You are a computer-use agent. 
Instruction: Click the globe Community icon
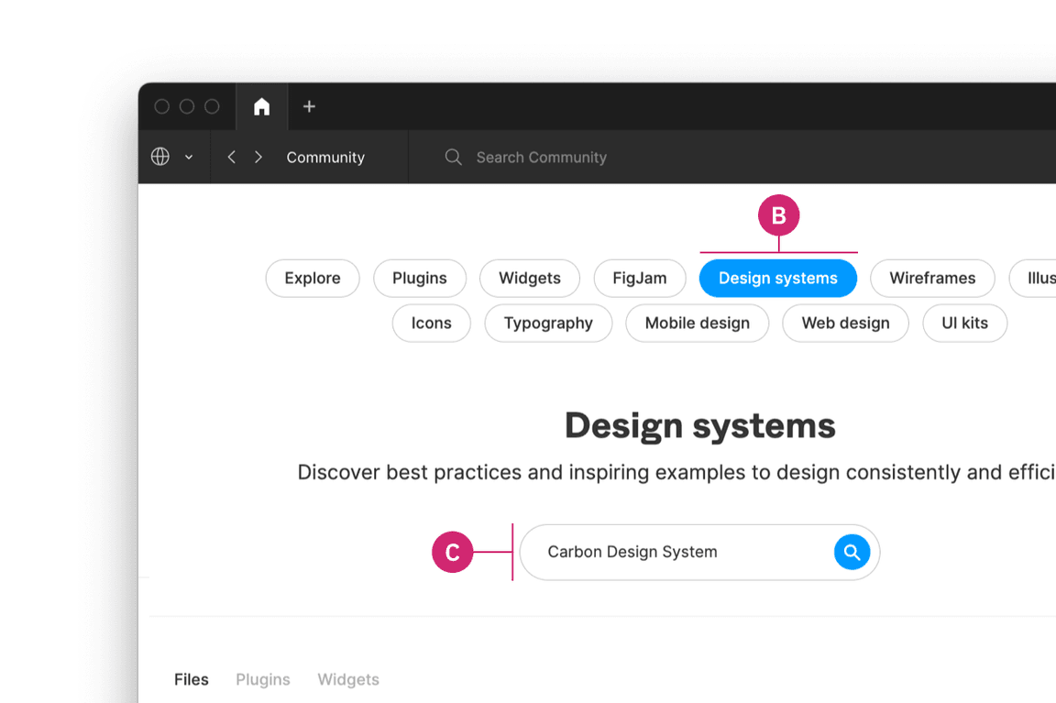pyautogui.click(x=160, y=157)
